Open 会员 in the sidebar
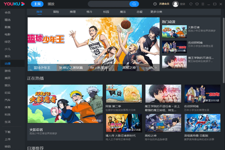The width and height of the screenshot is (225, 150). pyautogui.click(x=8, y=12)
